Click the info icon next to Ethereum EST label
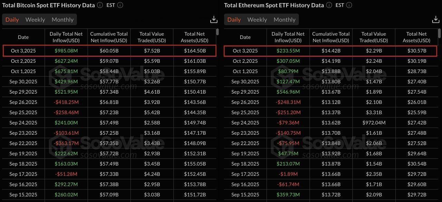 tap(349, 5)
